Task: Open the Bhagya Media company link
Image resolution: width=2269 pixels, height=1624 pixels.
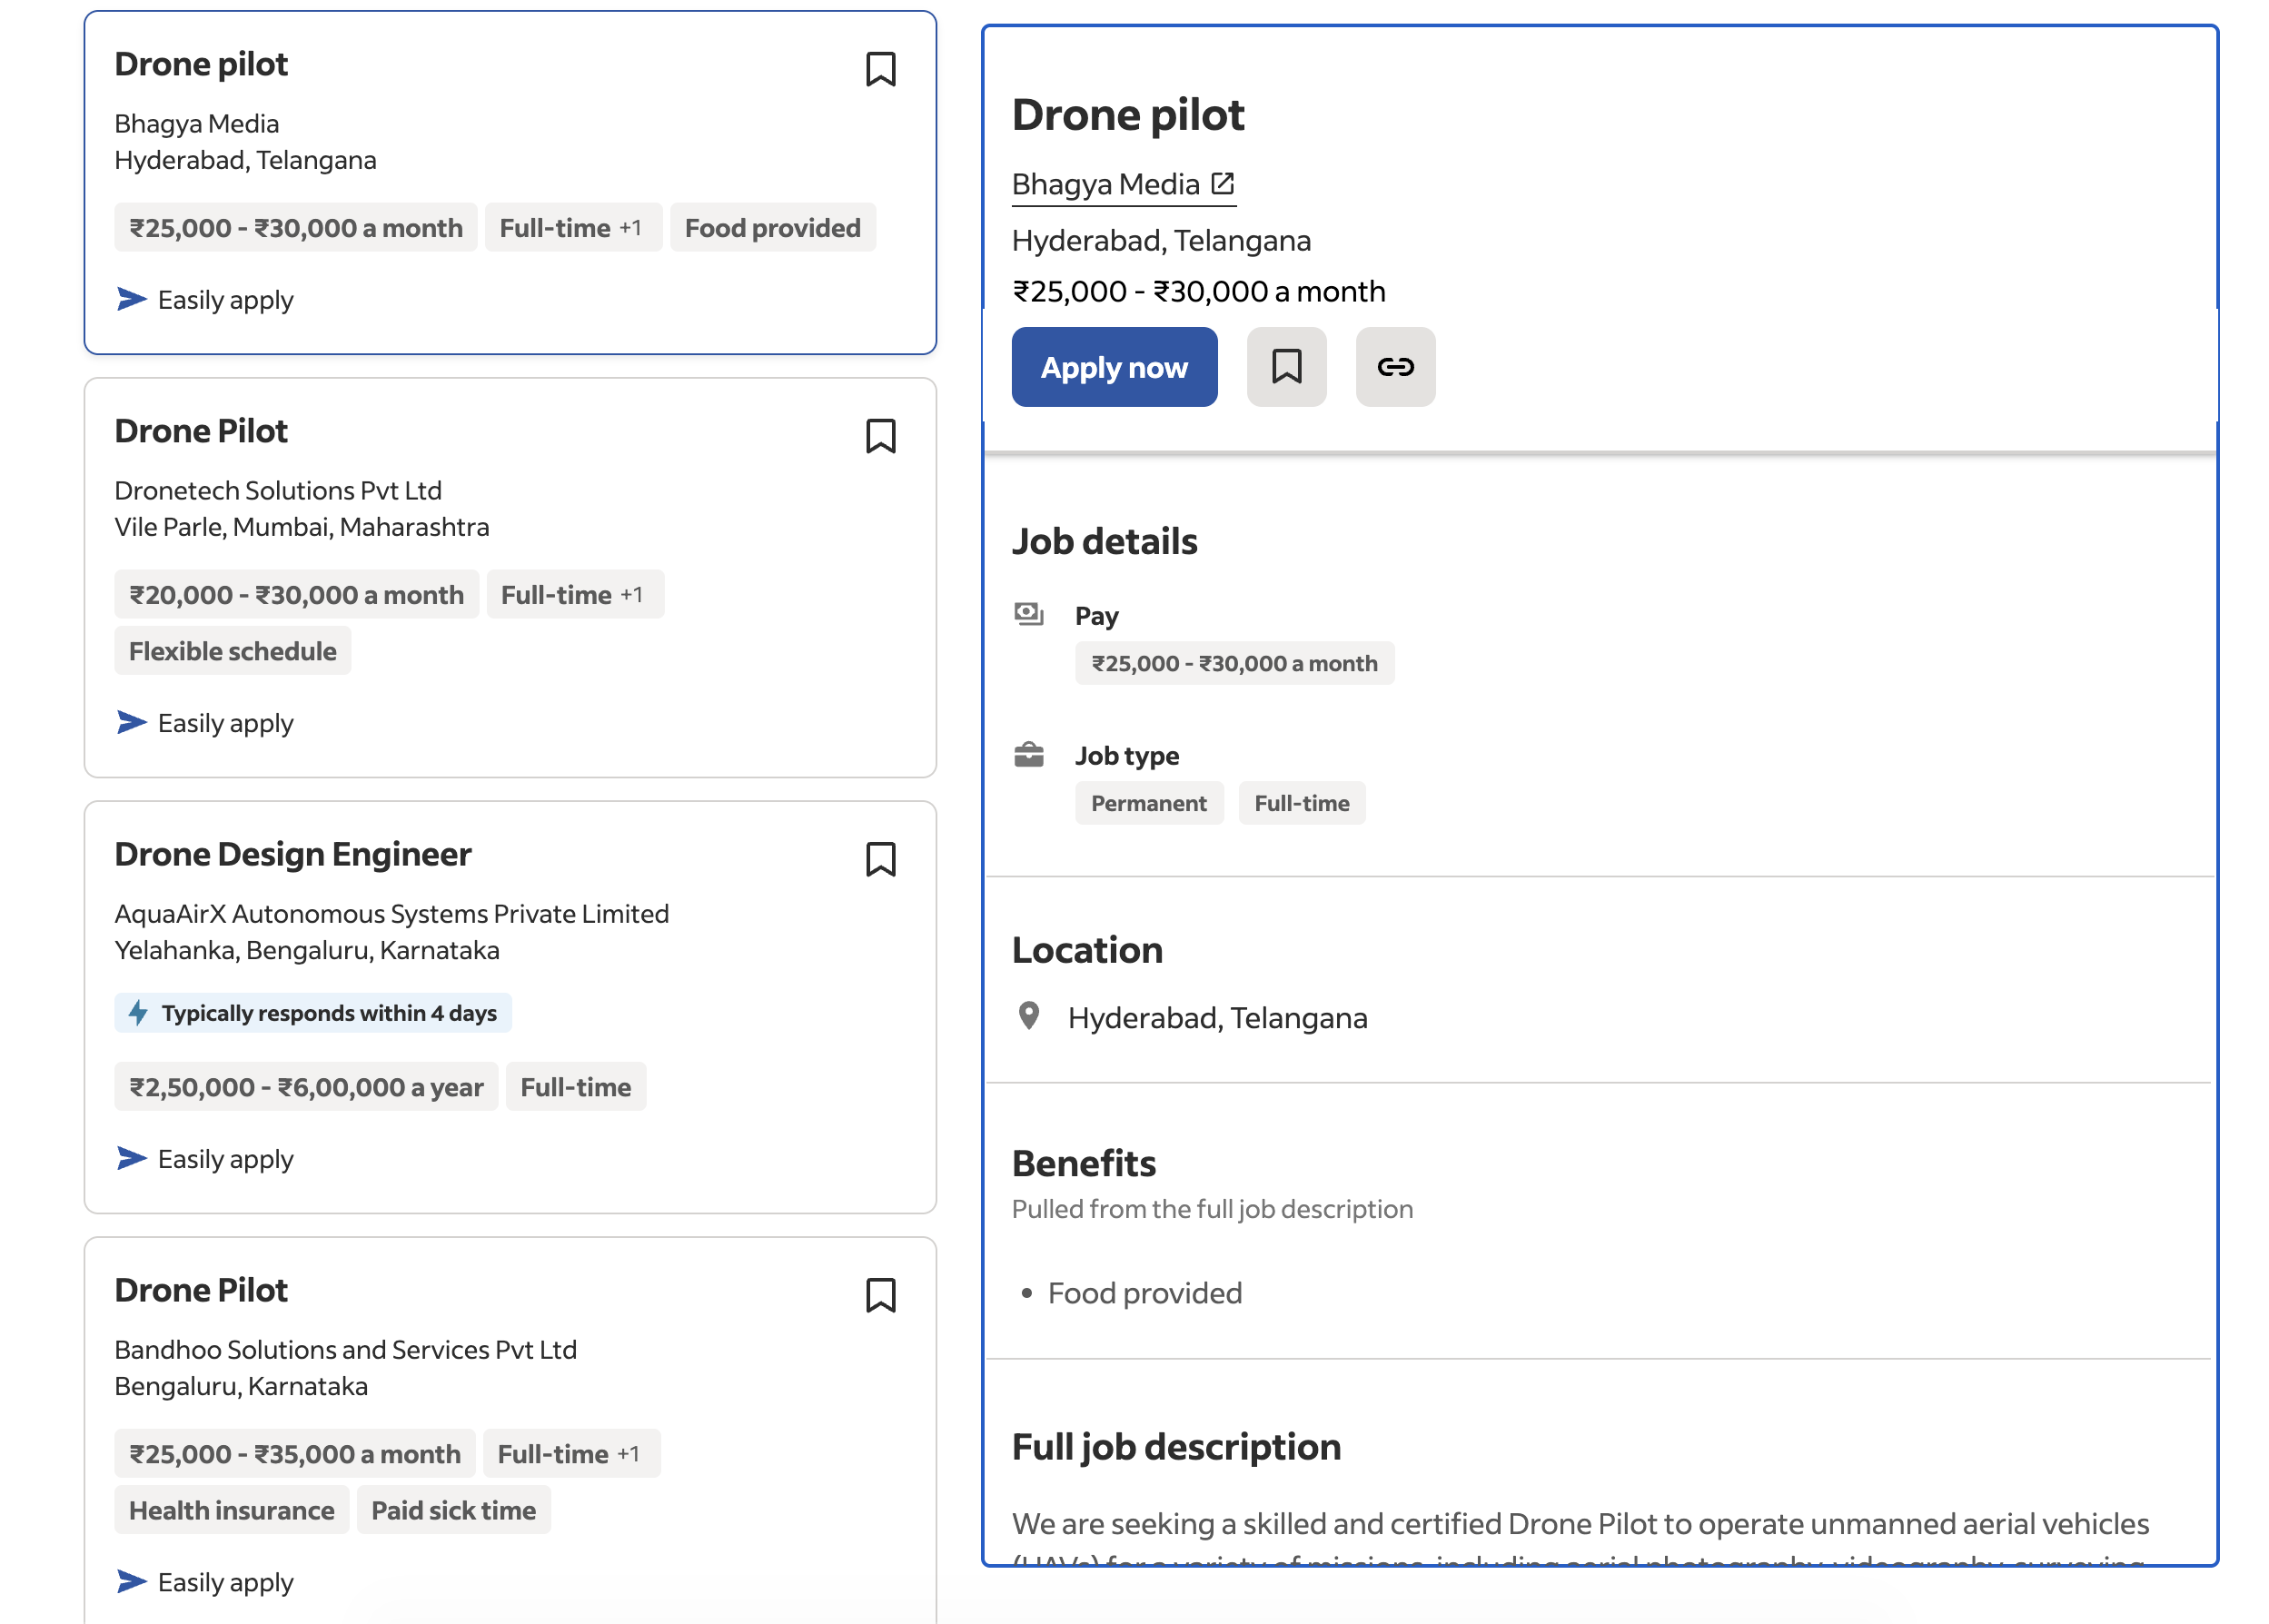Action: click(x=1105, y=184)
